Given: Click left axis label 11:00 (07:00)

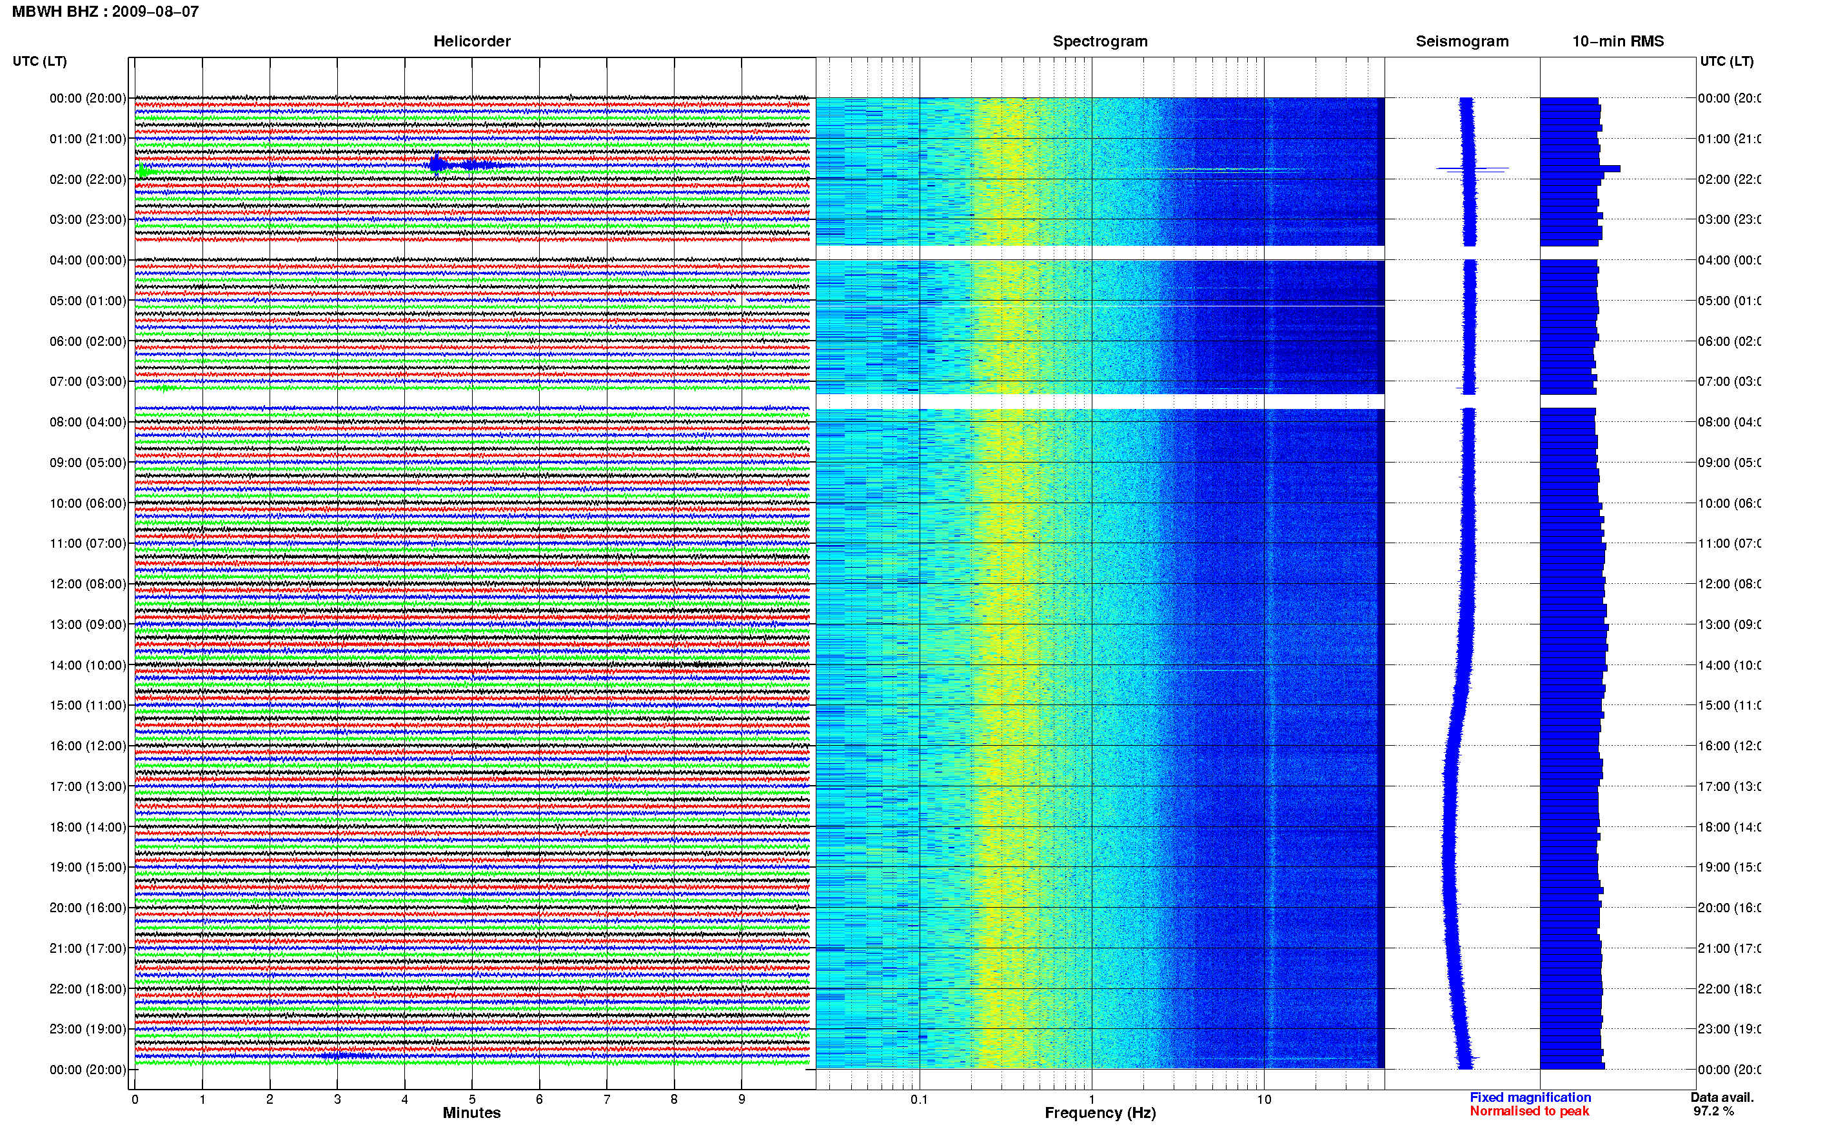Looking at the screenshot, I should coord(88,543).
